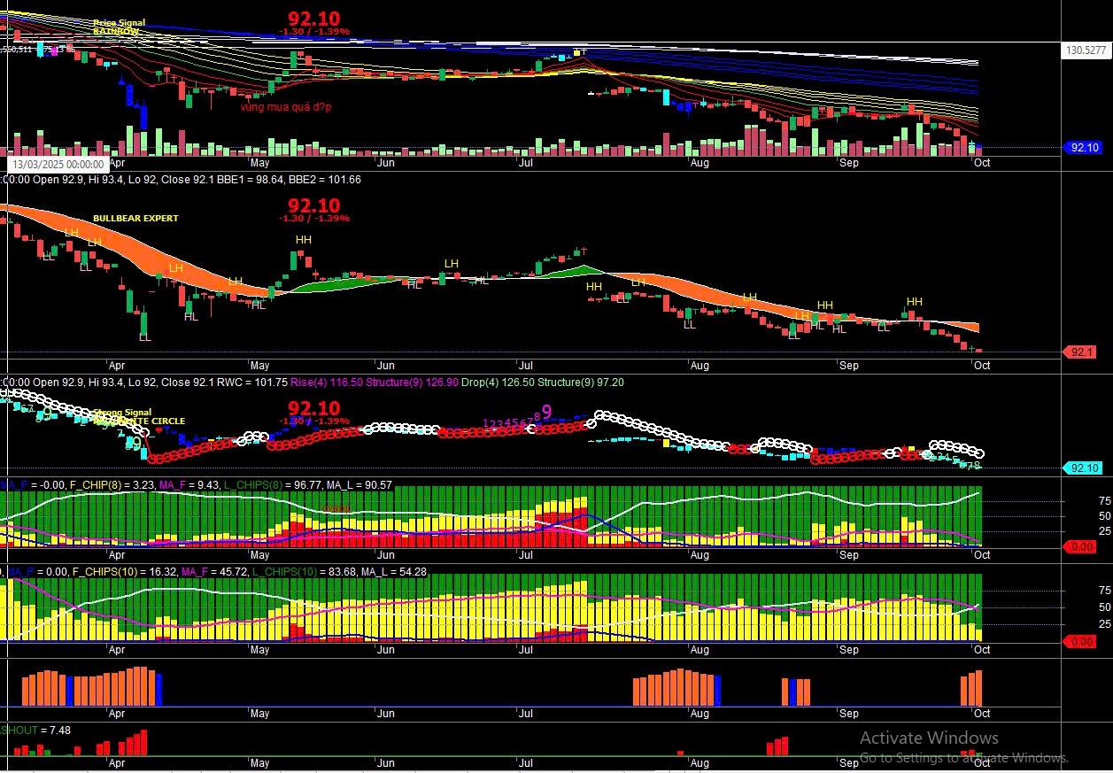Image resolution: width=1113 pixels, height=773 pixels.
Task: Click the 130.5277 price label on the right axis
Action: [x=1086, y=50]
